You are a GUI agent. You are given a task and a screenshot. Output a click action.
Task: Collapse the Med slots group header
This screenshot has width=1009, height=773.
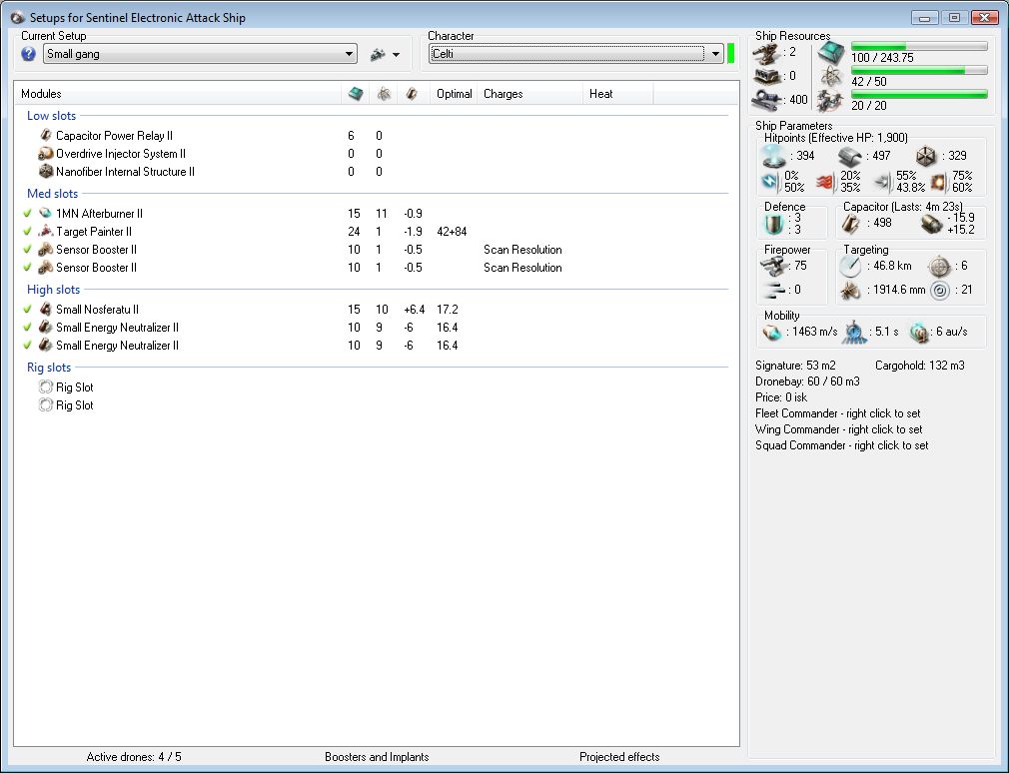52,194
